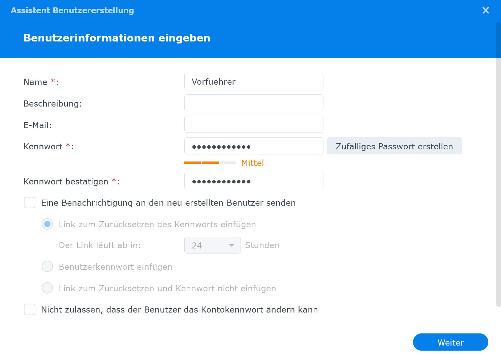Click the Mittel password strength label
The width and height of the screenshot is (501, 355).
[252, 163]
